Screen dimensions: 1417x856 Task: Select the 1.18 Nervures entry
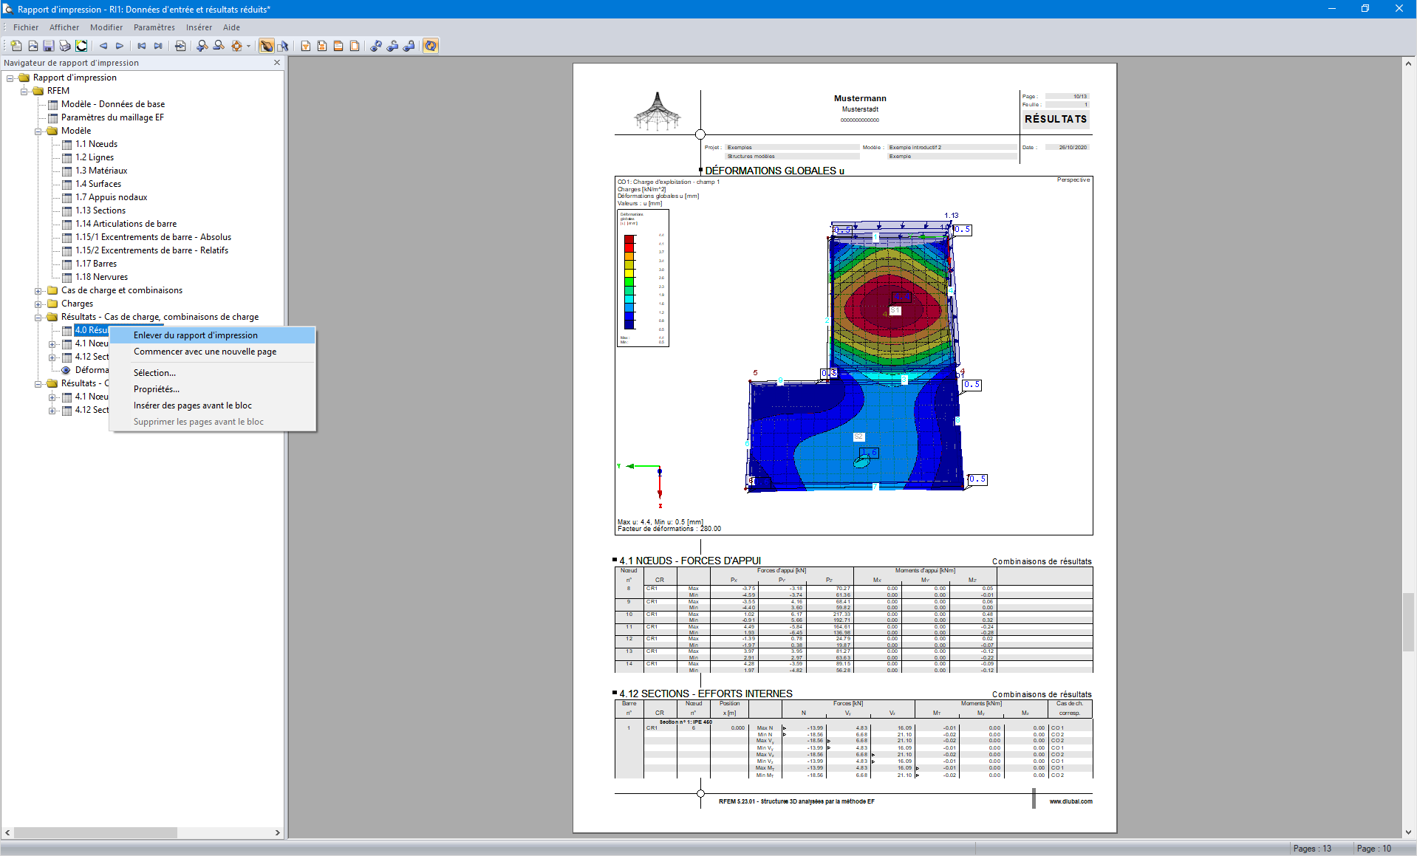click(x=102, y=277)
